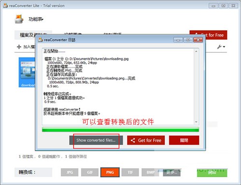Screen dimensions: 241x185
Task: Select the downloadimg thumbnail in main window
Action: [27, 73]
